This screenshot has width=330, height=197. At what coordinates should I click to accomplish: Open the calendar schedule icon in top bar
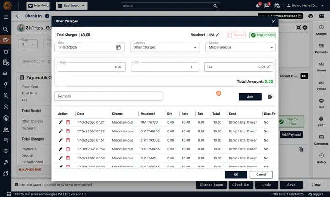pos(277,6)
